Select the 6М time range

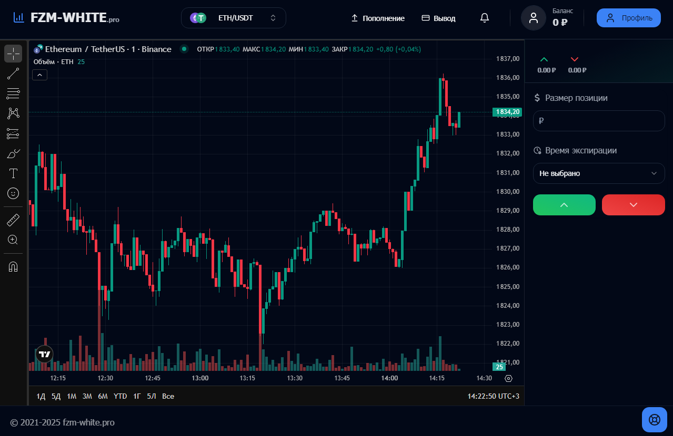pos(103,396)
